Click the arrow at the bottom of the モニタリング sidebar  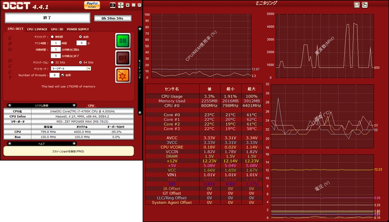[x=140, y=113]
